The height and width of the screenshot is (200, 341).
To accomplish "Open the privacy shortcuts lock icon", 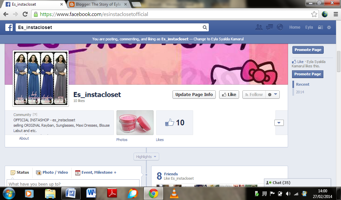I will (x=320, y=27).
